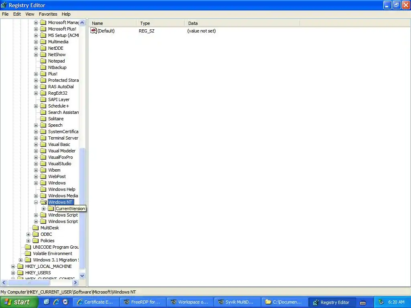Click the MultiDesk folder icon
Screen dimensions: 411x308
(x=35, y=228)
